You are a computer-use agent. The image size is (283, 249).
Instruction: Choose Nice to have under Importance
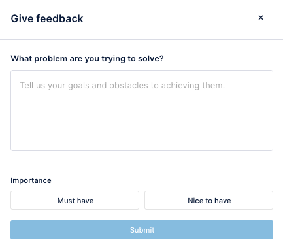tap(208, 201)
